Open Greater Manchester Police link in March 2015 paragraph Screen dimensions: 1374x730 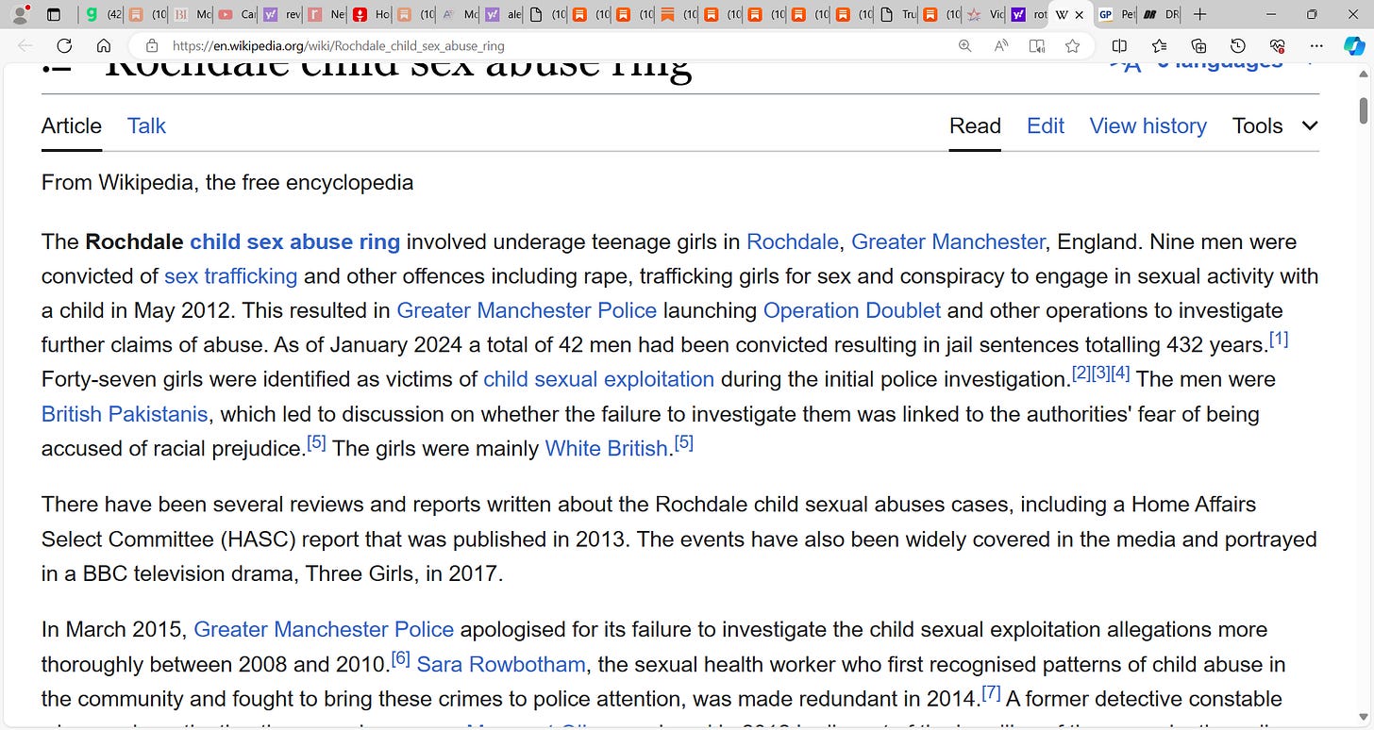[x=324, y=629]
